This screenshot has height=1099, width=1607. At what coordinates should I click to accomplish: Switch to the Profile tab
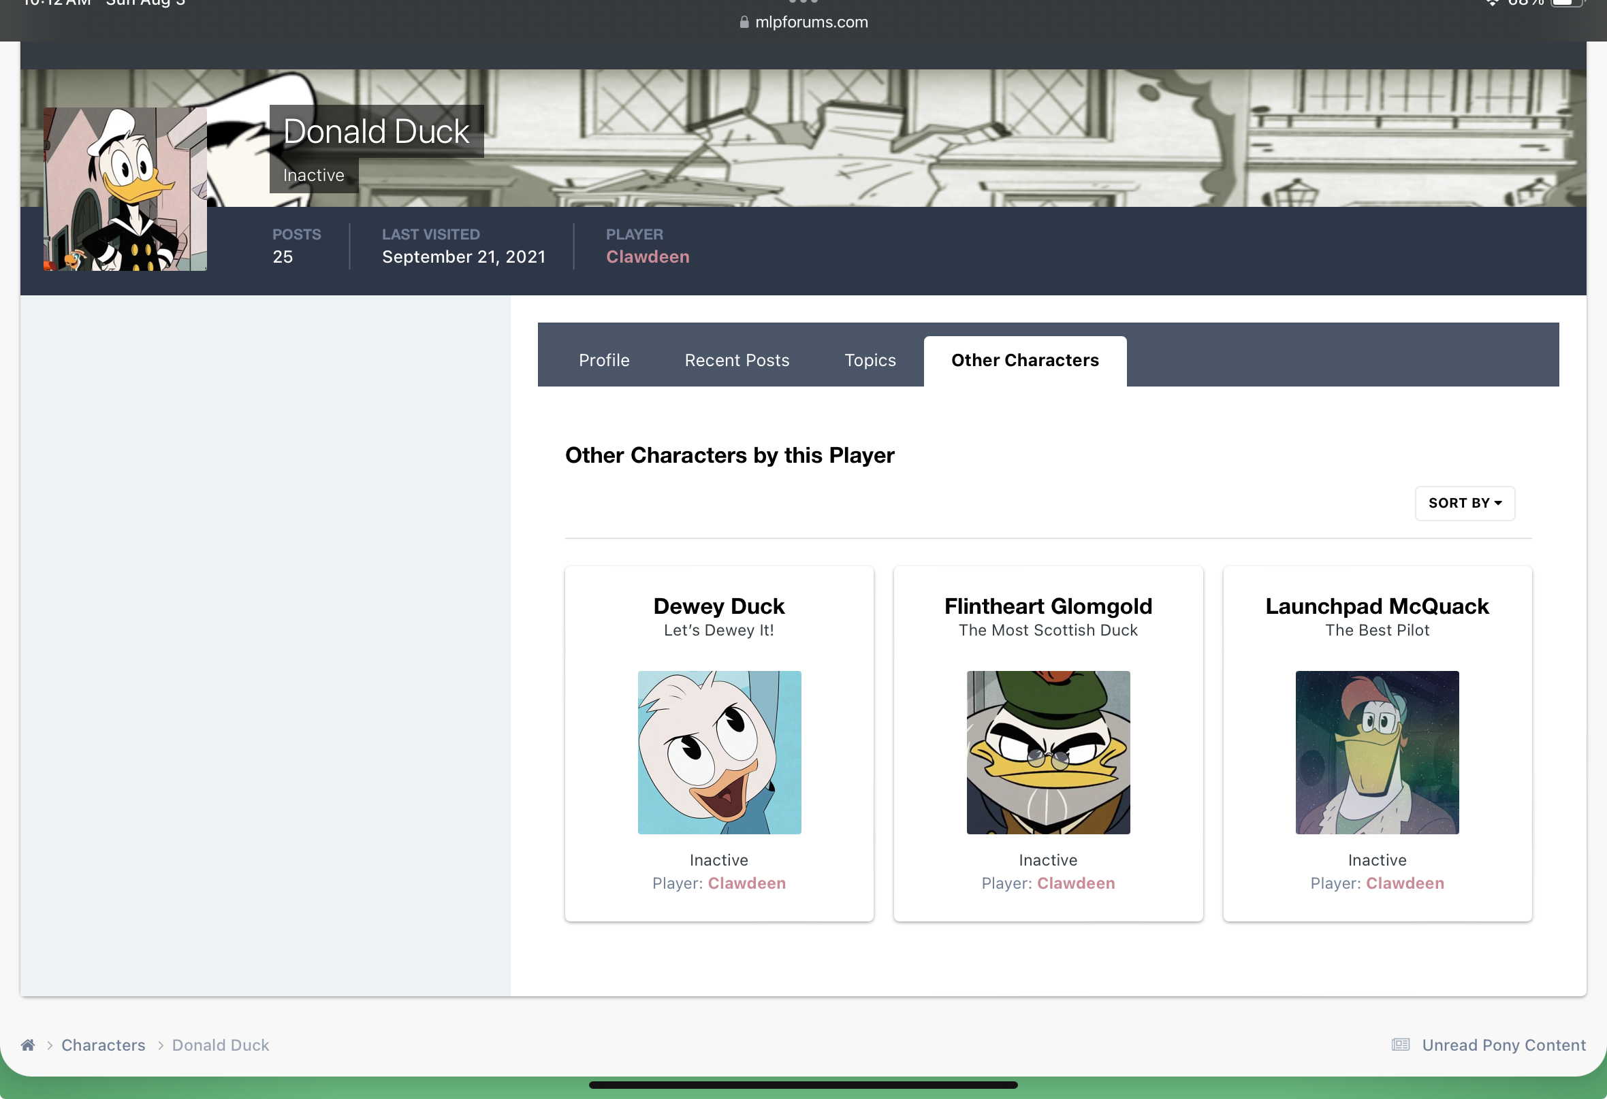604,360
